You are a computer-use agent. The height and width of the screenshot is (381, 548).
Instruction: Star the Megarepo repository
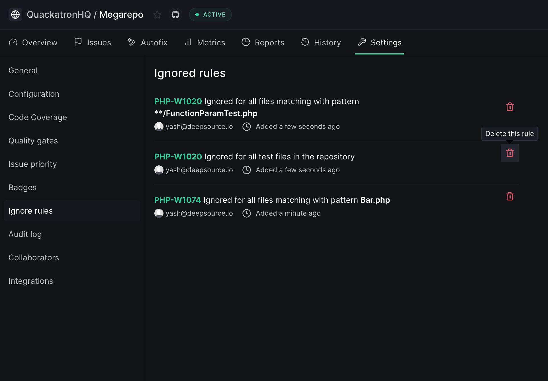coord(157,15)
